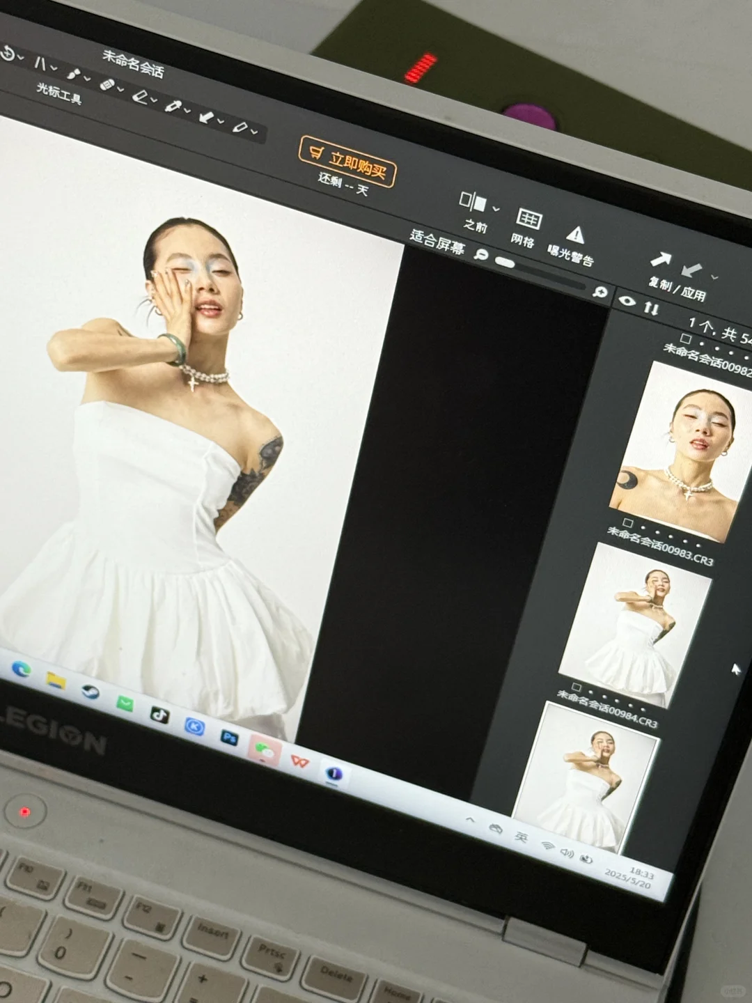Open Photoshop from the taskbar
Viewport: 752px width, 1003px height.
(x=229, y=738)
